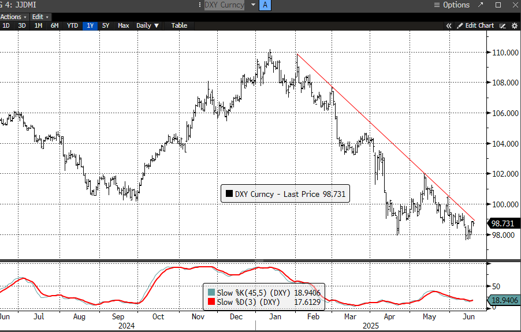Click the 18.9406 stochastic value label
The height and width of the screenshot is (332, 521).
coord(504,300)
